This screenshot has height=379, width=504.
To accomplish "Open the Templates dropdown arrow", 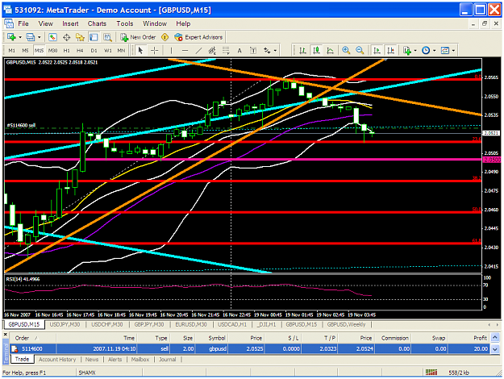I will tap(453, 51).
